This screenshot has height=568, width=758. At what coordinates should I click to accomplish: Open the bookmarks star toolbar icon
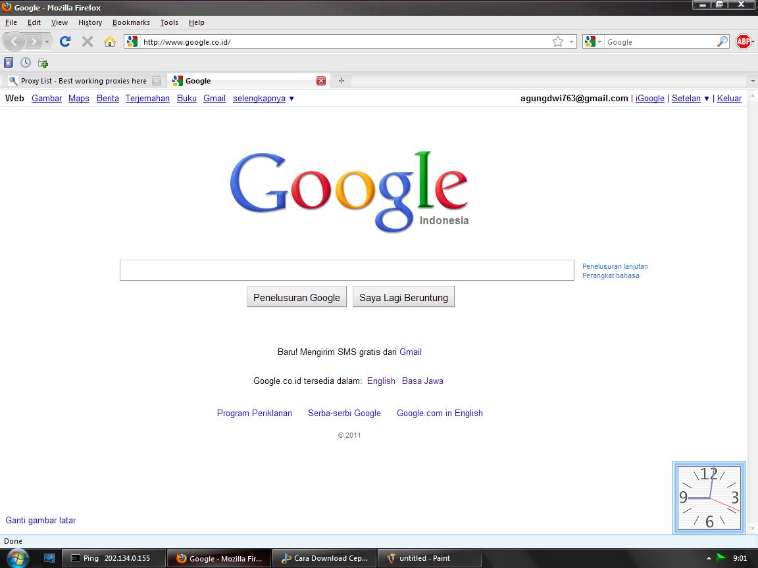click(8, 62)
